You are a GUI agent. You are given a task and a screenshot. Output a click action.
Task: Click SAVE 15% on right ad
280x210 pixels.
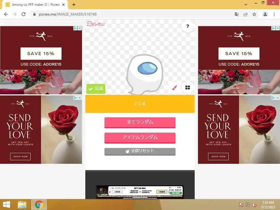[239, 54]
